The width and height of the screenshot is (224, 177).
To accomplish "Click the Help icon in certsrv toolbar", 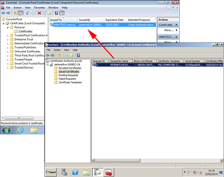I will [x=79, y=55].
